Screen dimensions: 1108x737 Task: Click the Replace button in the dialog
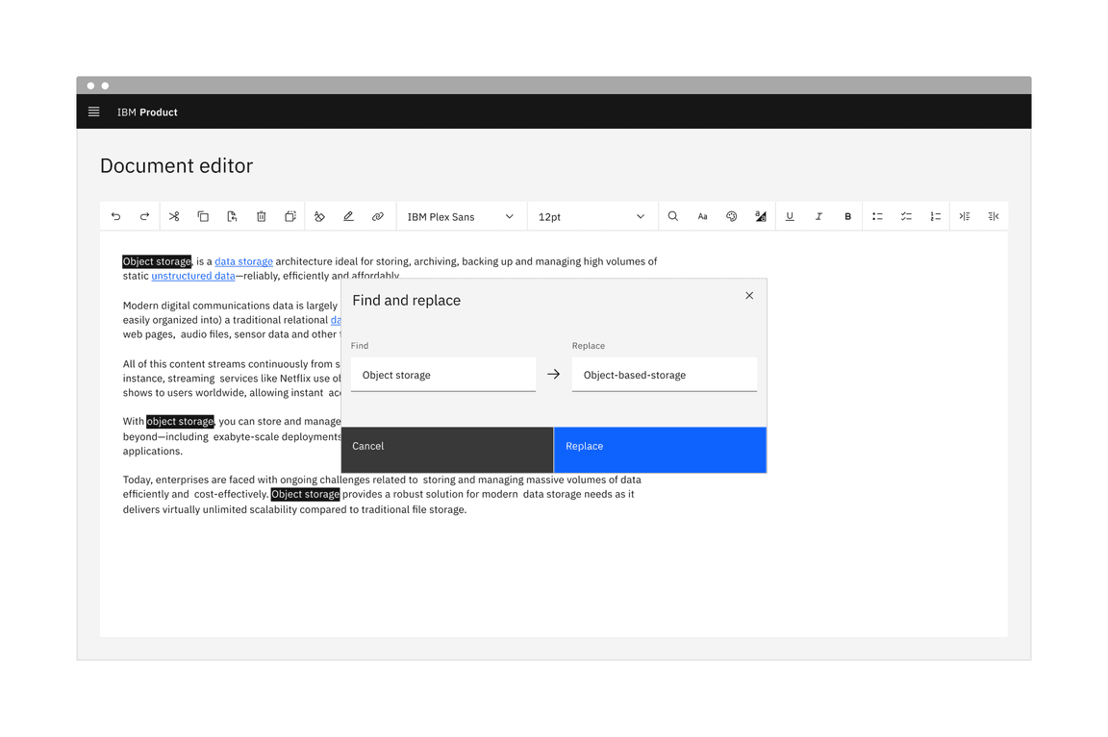660,449
